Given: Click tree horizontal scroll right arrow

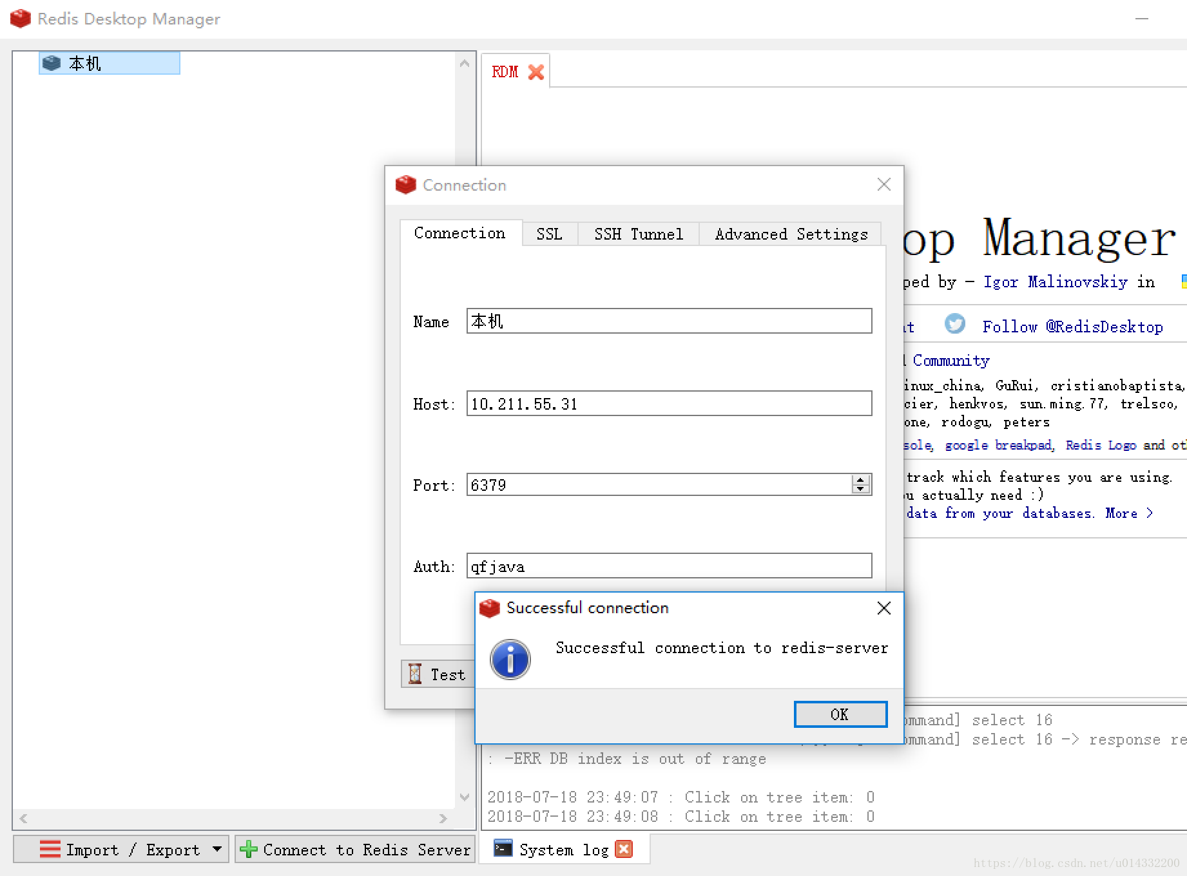Looking at the screenshot, I should point(443,819).
